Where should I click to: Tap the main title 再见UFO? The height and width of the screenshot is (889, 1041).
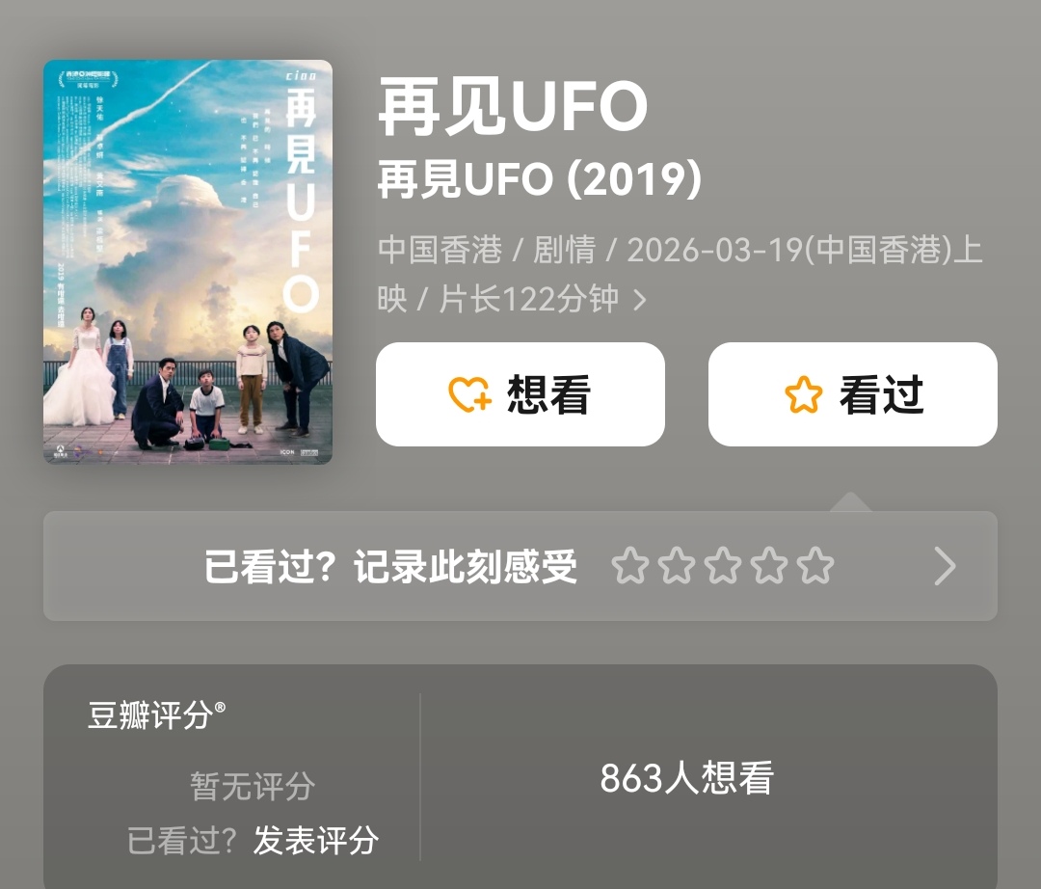[x=512, y=107]
